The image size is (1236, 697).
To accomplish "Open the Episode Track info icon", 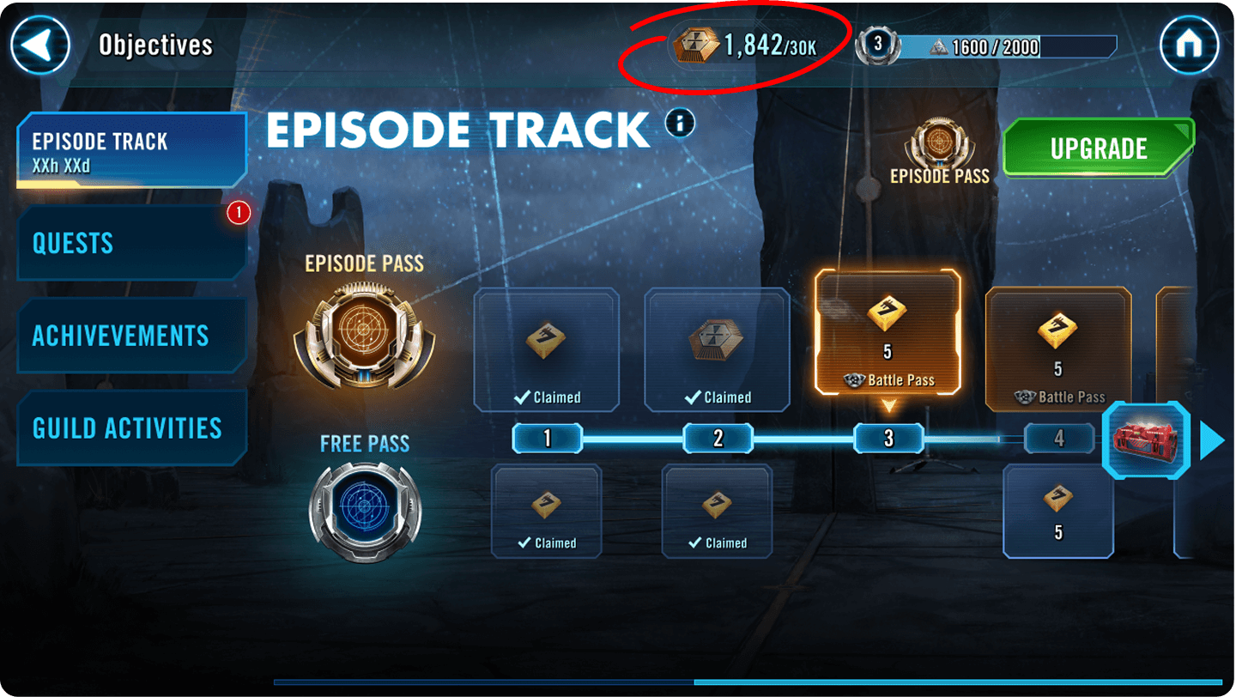I will [680, 124].
